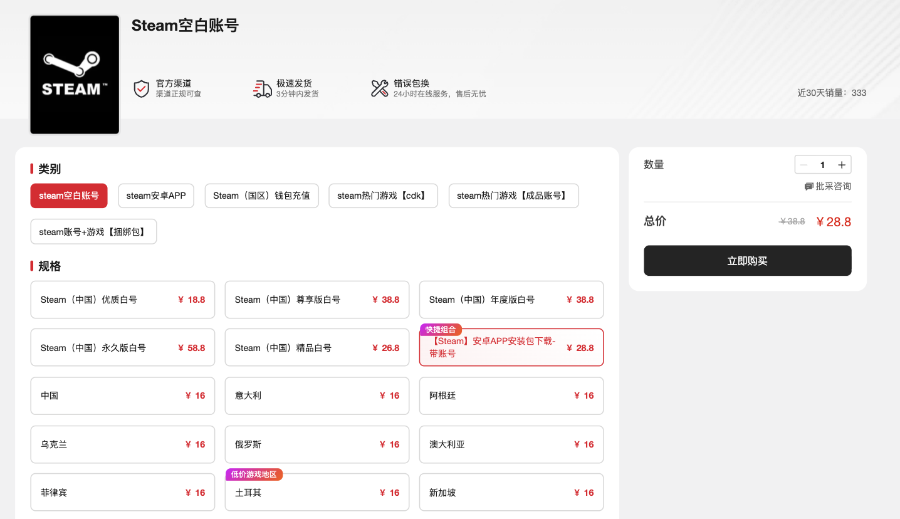Choose the 土耳其 low-price region option

(317, 492)
